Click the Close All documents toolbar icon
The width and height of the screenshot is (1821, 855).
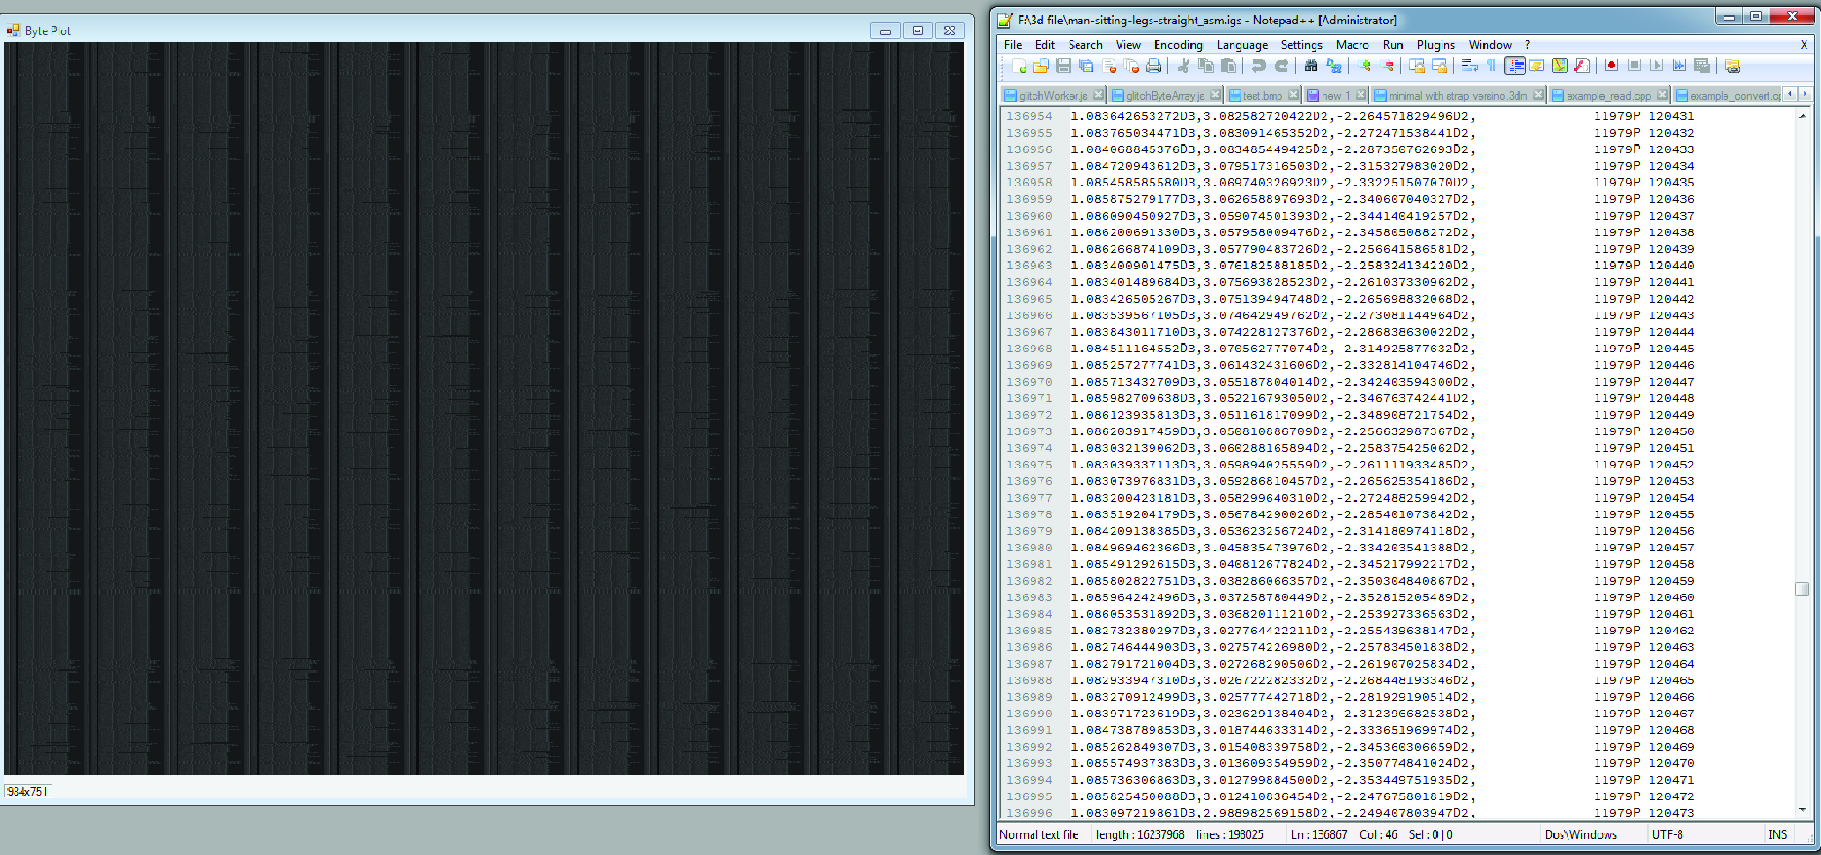click(1131, 66)
